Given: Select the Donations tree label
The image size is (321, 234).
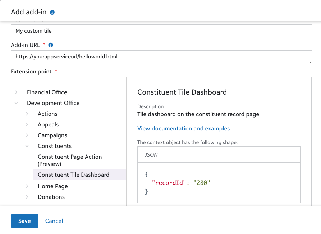Looking at the screenshot, I should [x=51, y=197].
